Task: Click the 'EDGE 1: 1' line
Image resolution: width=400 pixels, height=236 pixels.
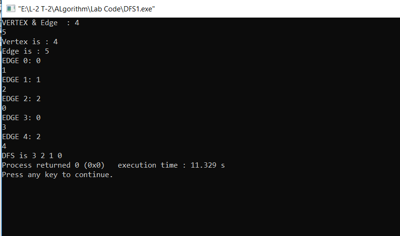Action: click(21, 80)
